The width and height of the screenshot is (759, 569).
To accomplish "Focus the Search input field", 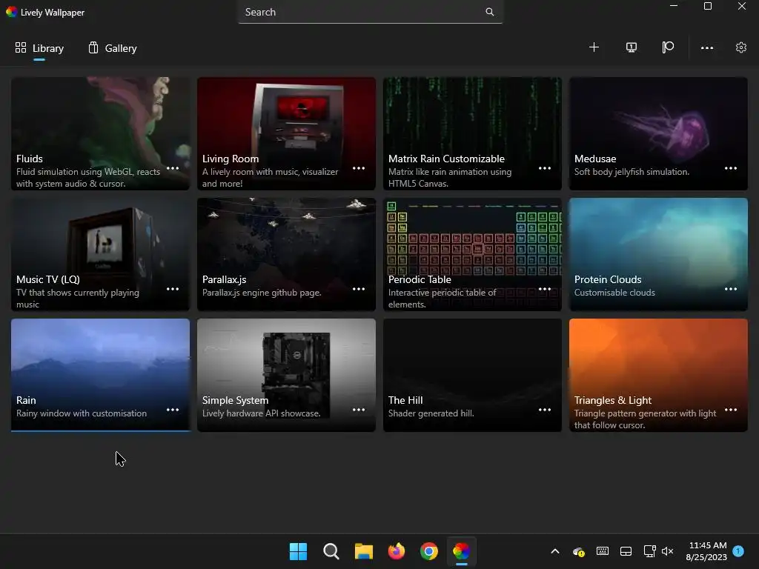I will point(371,12).
